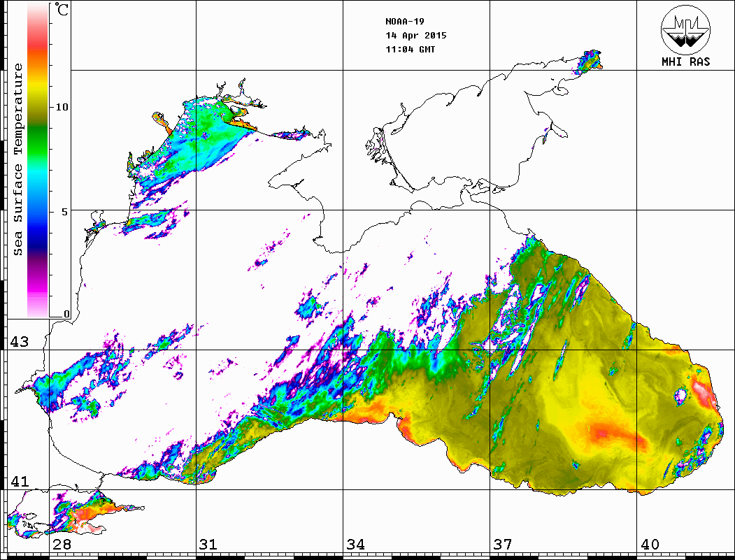Click the longitude label '40'
The width and height of the screenshot is (735, 560).
tap(650, 545)
